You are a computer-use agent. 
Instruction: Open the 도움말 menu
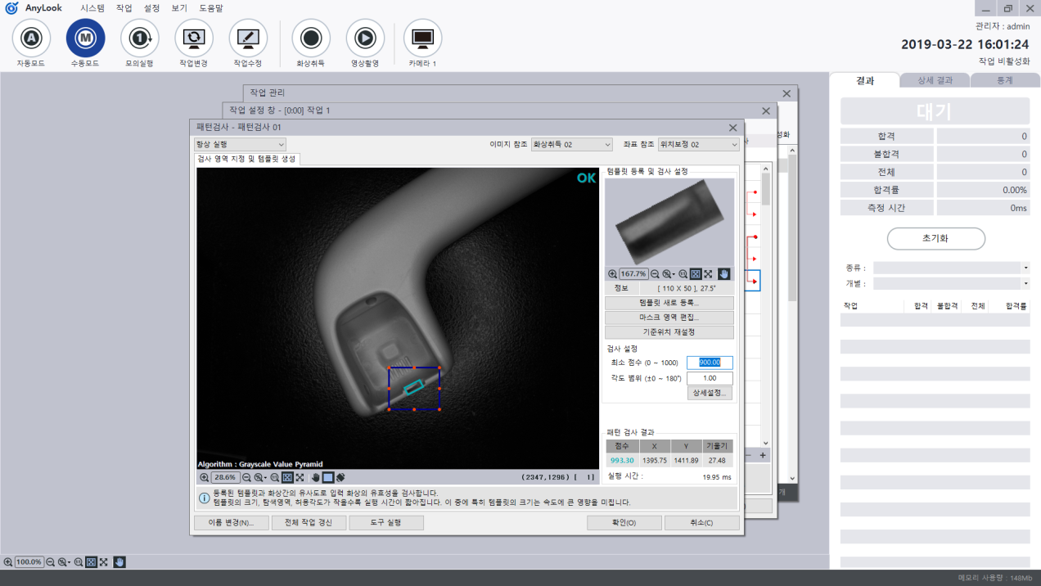211,7
